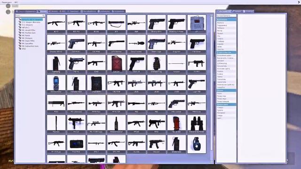Select the Colt M1911 pistol
The width and height of the screenshot is (301, 169).
click(x=76, y=44)
